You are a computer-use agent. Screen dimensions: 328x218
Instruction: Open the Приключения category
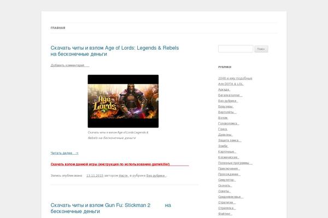[229, 168]
